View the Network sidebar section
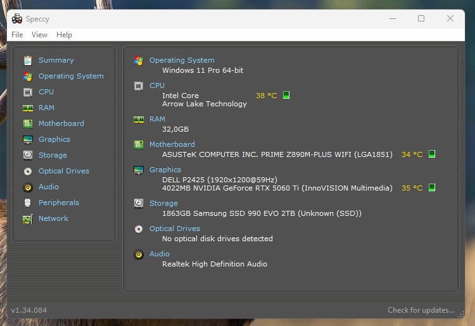The height and width of the screenshot is (326, 475). [53, 218]
